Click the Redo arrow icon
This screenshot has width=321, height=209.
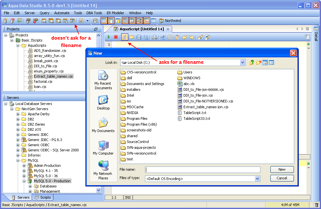[x=191, y=37]
